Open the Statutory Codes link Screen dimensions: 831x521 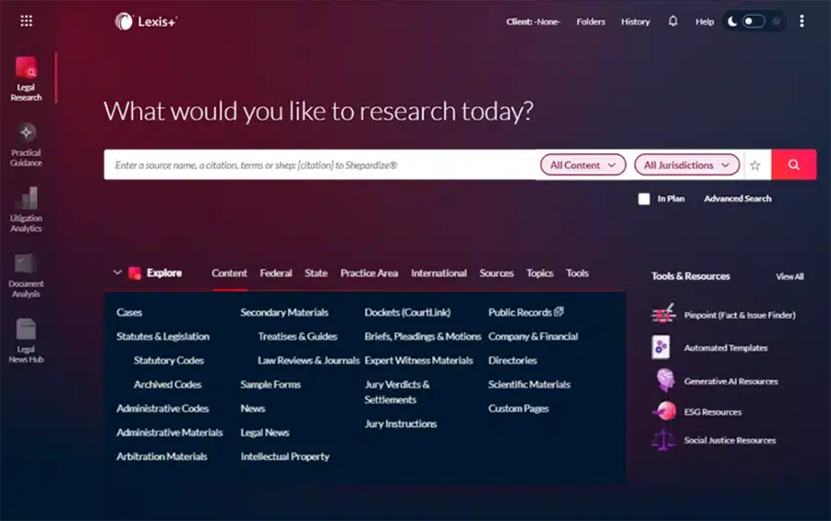[x=168, y=360]
